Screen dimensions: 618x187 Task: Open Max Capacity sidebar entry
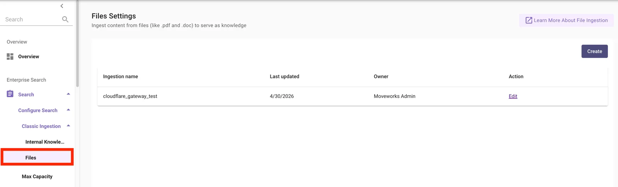(x=37, y=177)
